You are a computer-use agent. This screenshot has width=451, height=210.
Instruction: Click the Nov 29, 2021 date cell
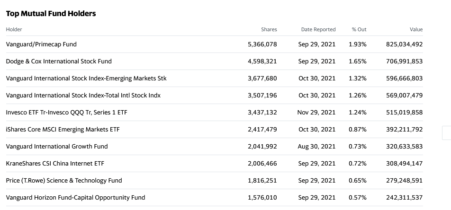(316, 112)
